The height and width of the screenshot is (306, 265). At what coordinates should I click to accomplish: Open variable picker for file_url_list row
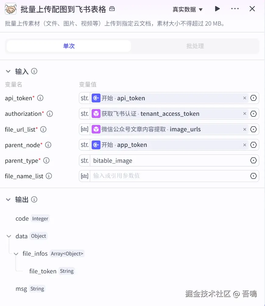pos(253,129)
